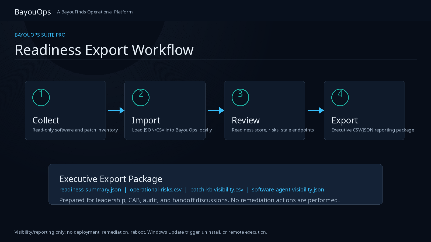Click the step 1 circle badge
The image size is (431, 242).
point(41,97)
